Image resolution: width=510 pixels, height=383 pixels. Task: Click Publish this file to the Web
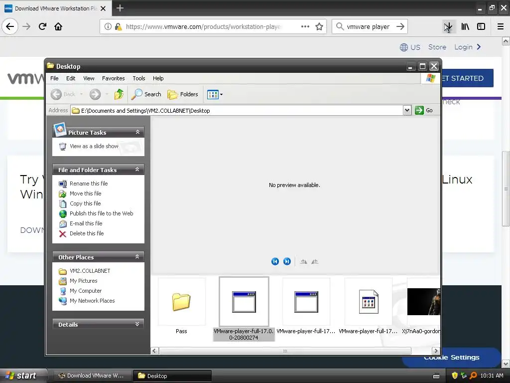[102, 213]
